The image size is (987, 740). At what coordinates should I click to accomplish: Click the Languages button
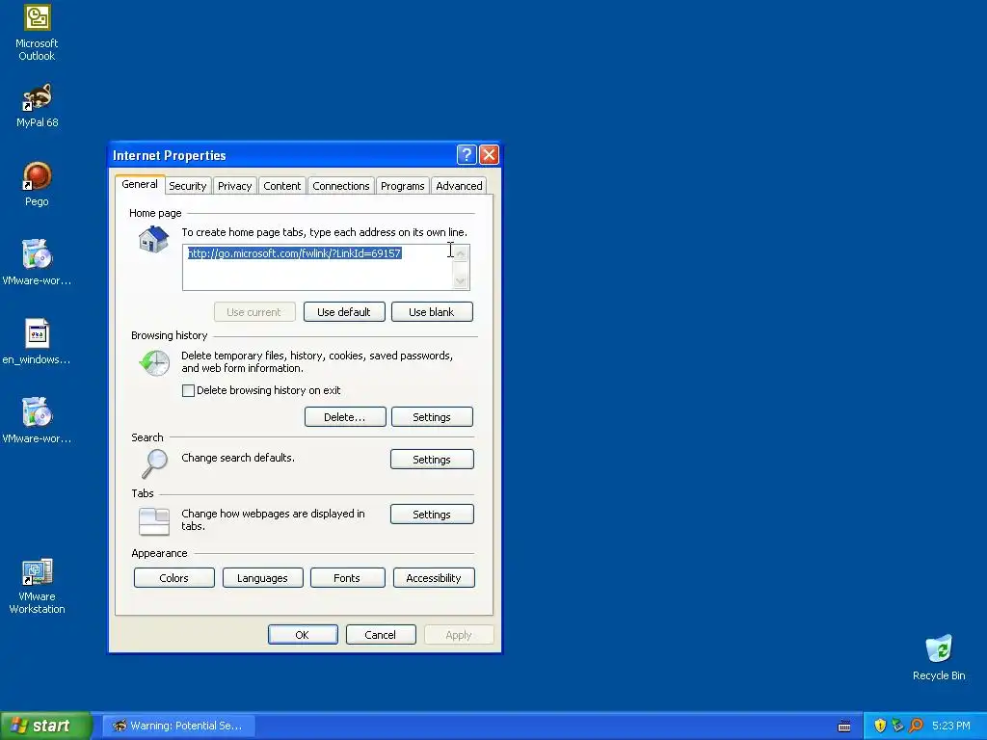[x=262, y=578]
